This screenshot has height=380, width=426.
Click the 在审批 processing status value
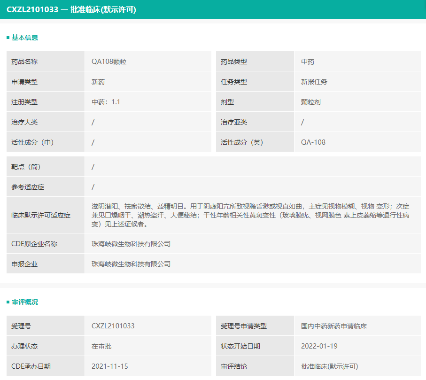point(101,346)
